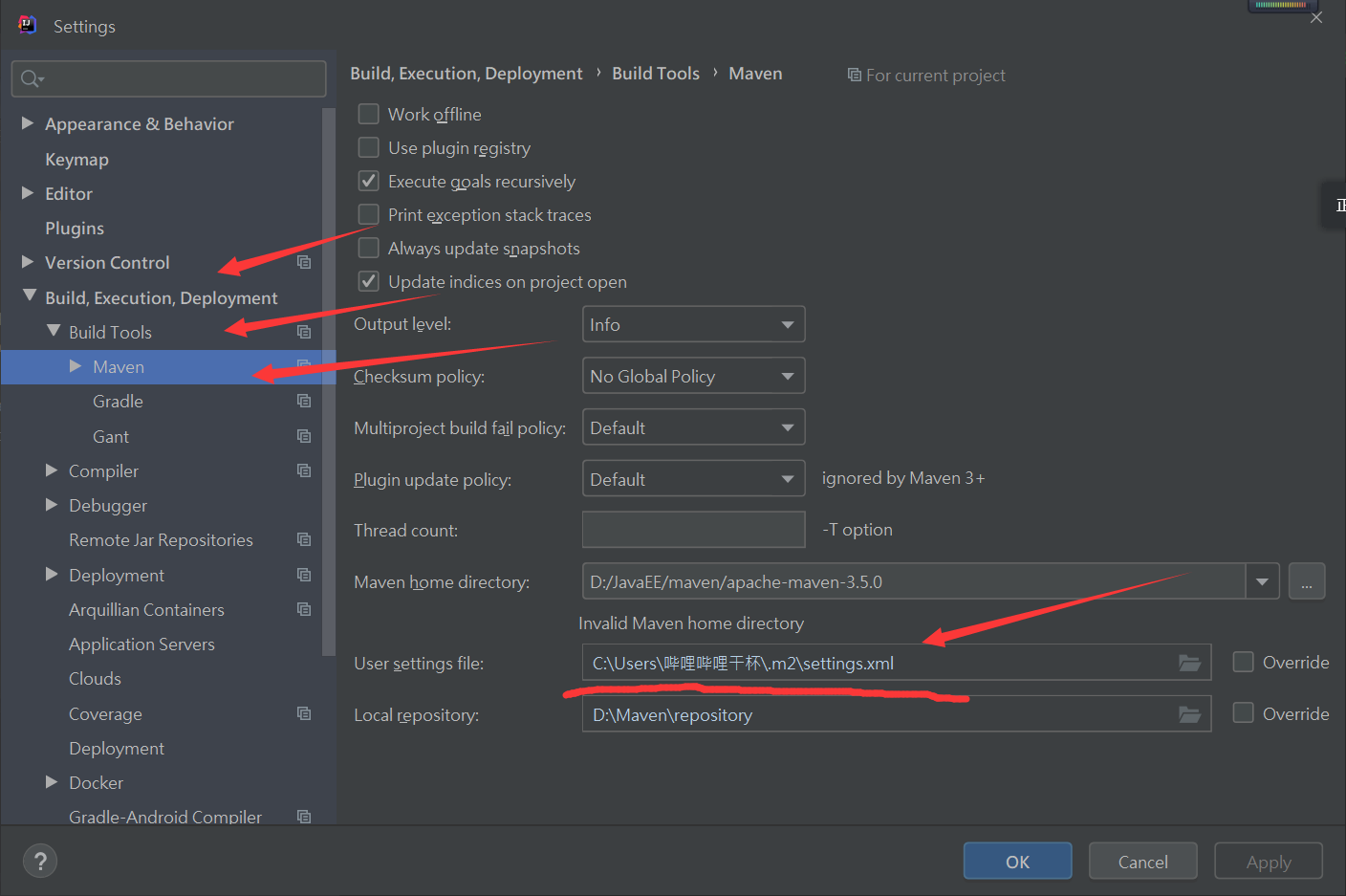The height and width of the screenshot is (896, 1346).
Task: Enable the Work offline checkbox
Action: tap(368, 114)
